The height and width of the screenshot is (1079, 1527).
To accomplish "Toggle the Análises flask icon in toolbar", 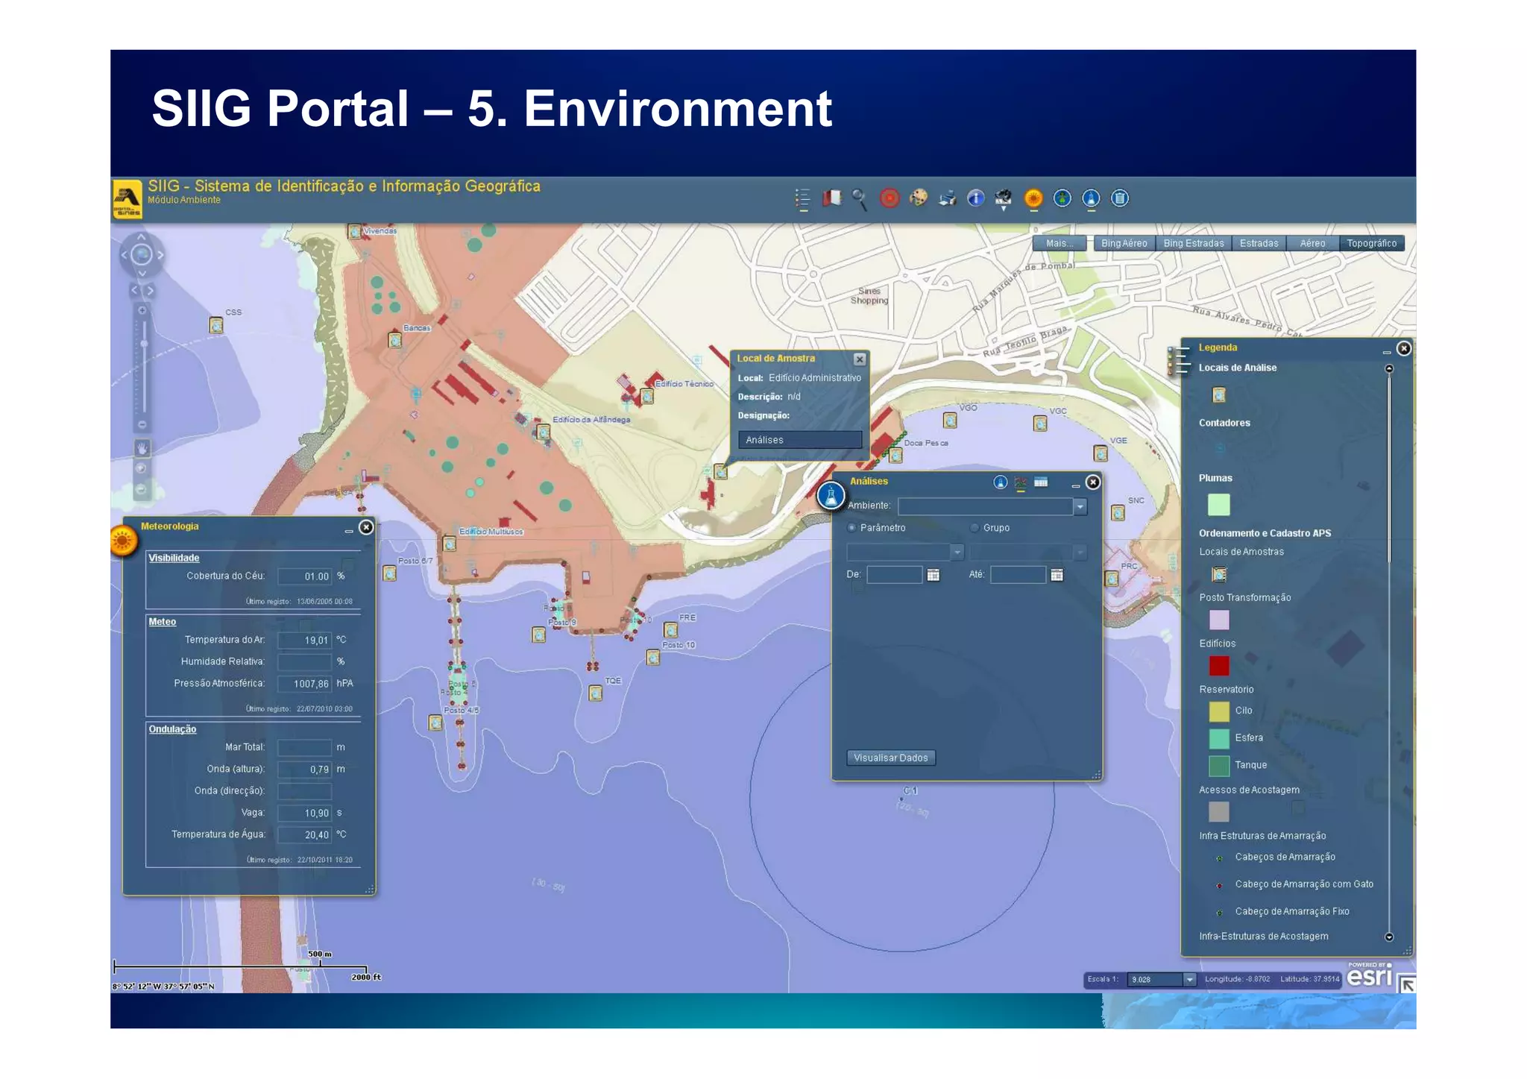I will tap(1091, 198).
